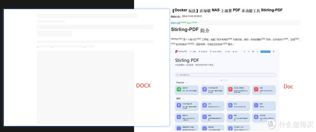Image resolution: width=316 pixels, height=132 pixels.
Task: Open PDF多功能工具 card under 组织
Action: pyautogui.click(x=187, y=106)
